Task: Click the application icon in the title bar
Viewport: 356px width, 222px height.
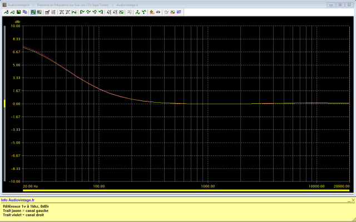Action: click(4, 5)
